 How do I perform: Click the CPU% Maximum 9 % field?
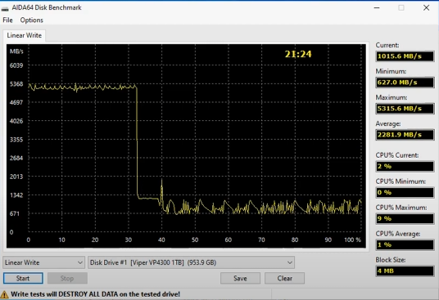click(405, 218)
